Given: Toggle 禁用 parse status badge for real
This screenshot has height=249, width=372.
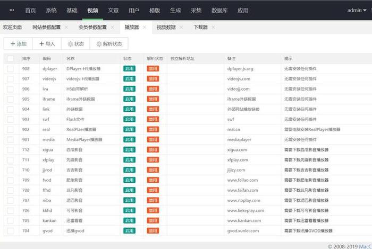Looking at the screenshot, I should tap(153, 130).
